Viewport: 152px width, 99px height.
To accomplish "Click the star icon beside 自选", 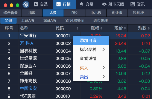I will tap(36, 4).
